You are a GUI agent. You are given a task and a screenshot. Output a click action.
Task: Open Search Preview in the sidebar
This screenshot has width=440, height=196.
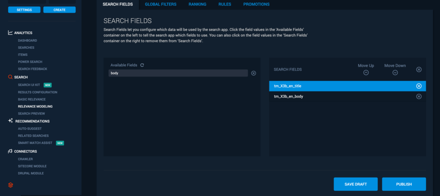click(31, 113)
